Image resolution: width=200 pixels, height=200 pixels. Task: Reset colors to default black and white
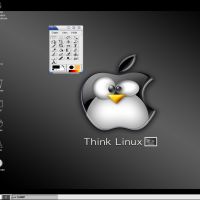[53, 70]
